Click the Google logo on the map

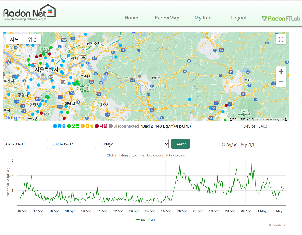[x=13, y=118]
